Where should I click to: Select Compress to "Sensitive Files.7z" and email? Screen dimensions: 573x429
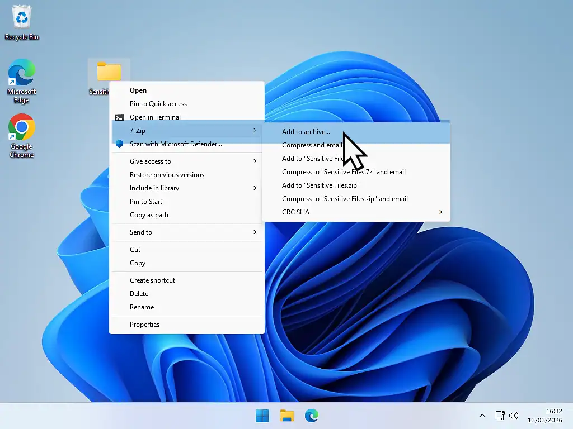343,171
